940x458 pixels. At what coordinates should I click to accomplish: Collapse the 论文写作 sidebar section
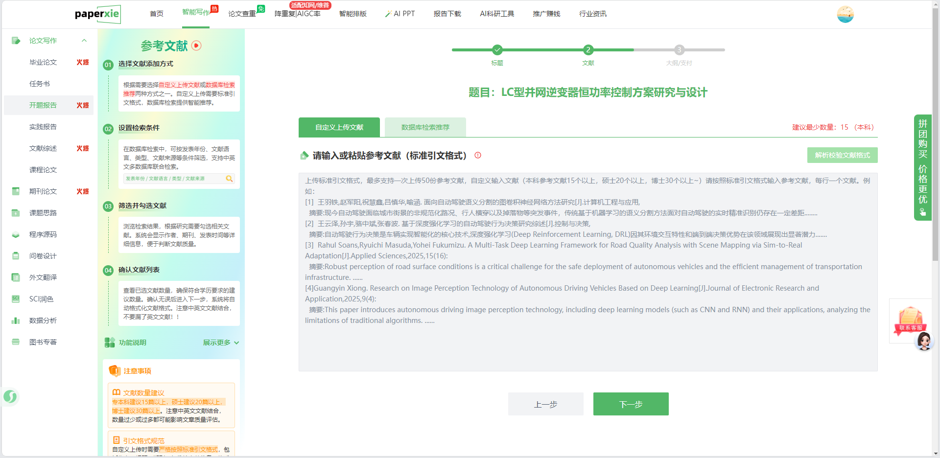[84, 41]
